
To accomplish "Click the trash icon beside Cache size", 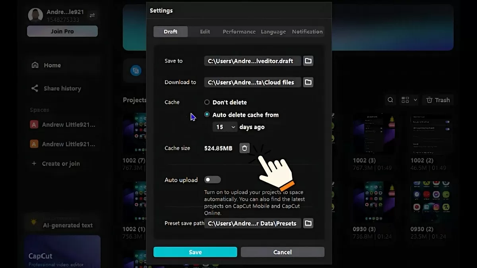I will [244, 148].
